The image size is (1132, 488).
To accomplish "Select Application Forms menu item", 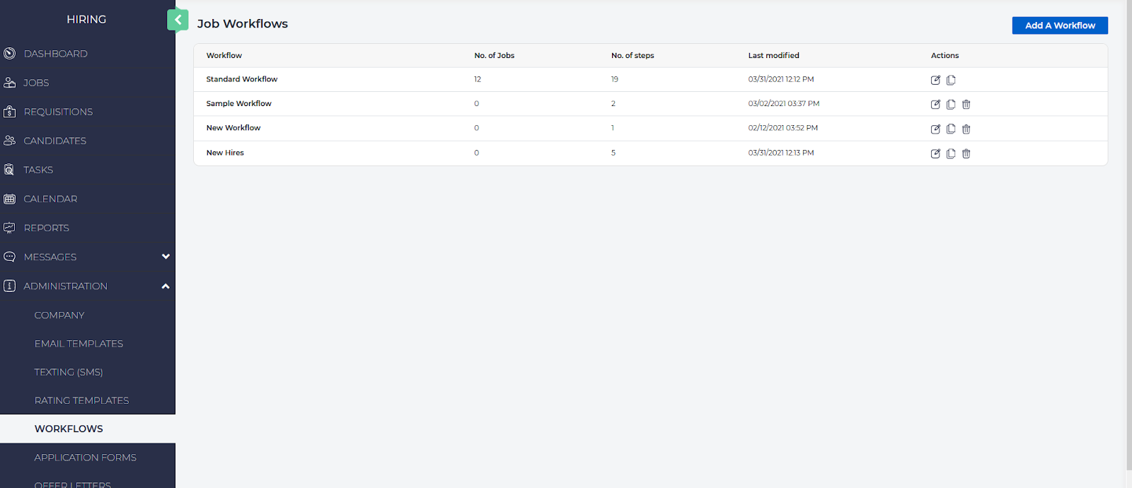I will [85, 458].
